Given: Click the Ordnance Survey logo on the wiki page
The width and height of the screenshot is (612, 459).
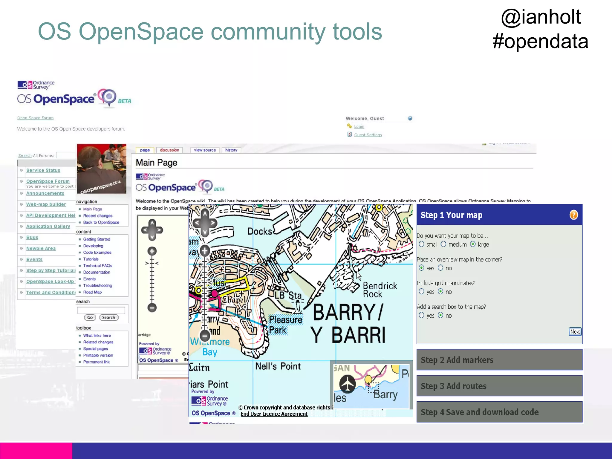Looking at the screenshot, I should point(150,177).
